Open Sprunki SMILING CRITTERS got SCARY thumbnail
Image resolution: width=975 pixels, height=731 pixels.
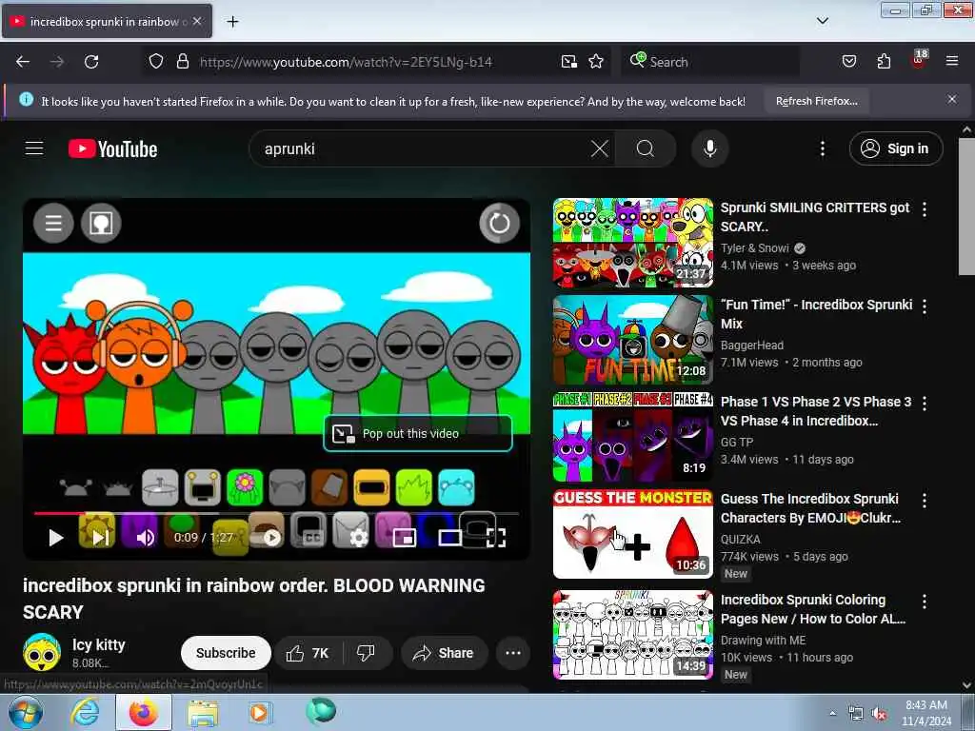633,243
